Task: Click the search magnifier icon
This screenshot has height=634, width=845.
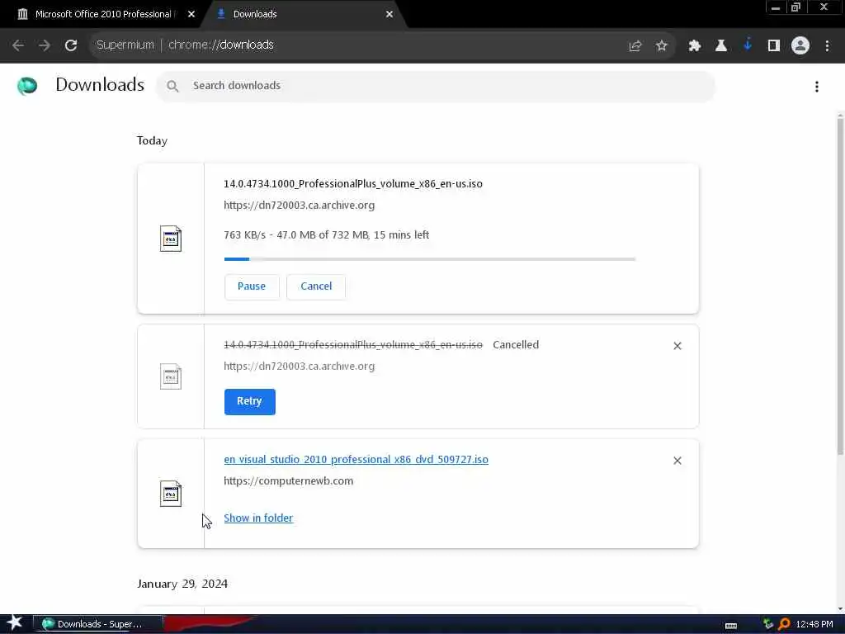Action: [172, 86]
